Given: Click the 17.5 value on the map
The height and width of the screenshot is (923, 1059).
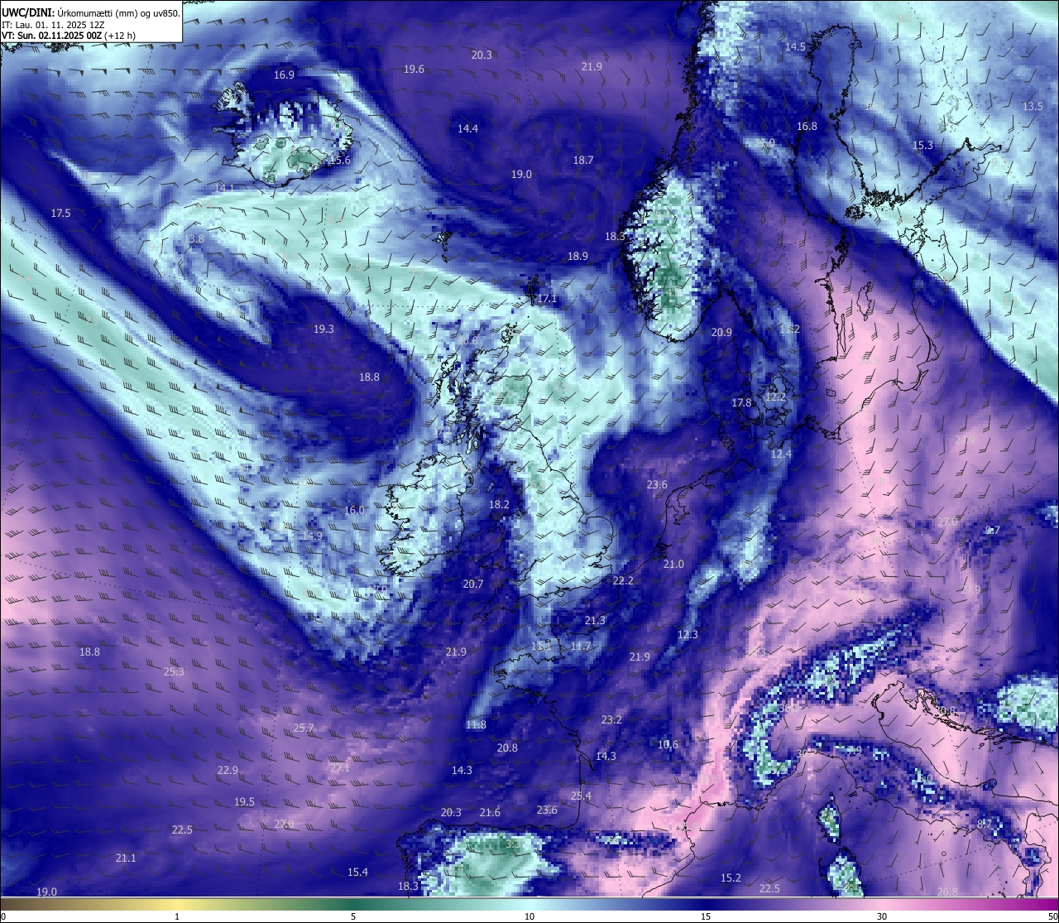Looking at the screenshot, I should 60,213.
